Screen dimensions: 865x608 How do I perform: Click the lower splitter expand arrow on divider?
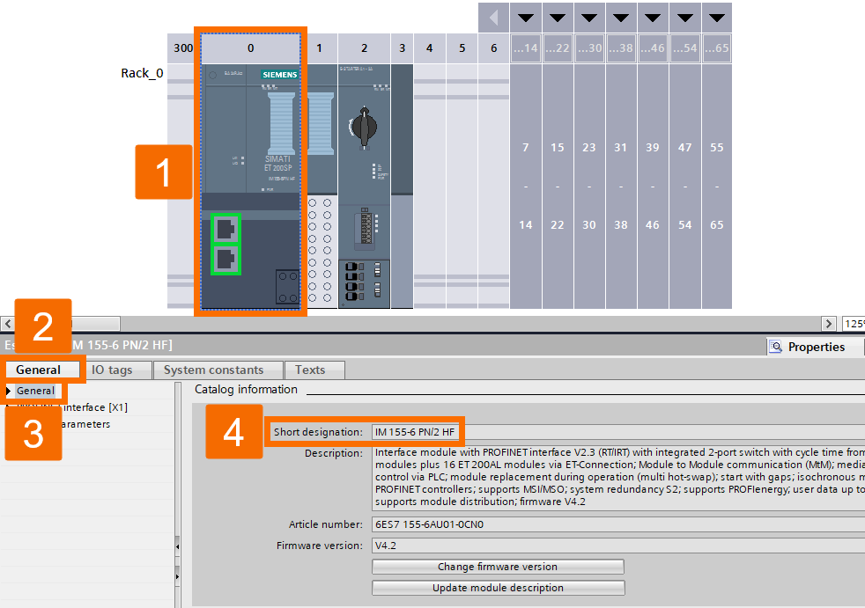coord(178,576)
